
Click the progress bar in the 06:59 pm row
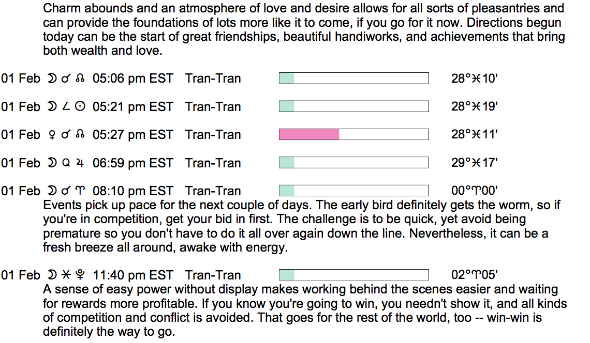click(353, 163)
